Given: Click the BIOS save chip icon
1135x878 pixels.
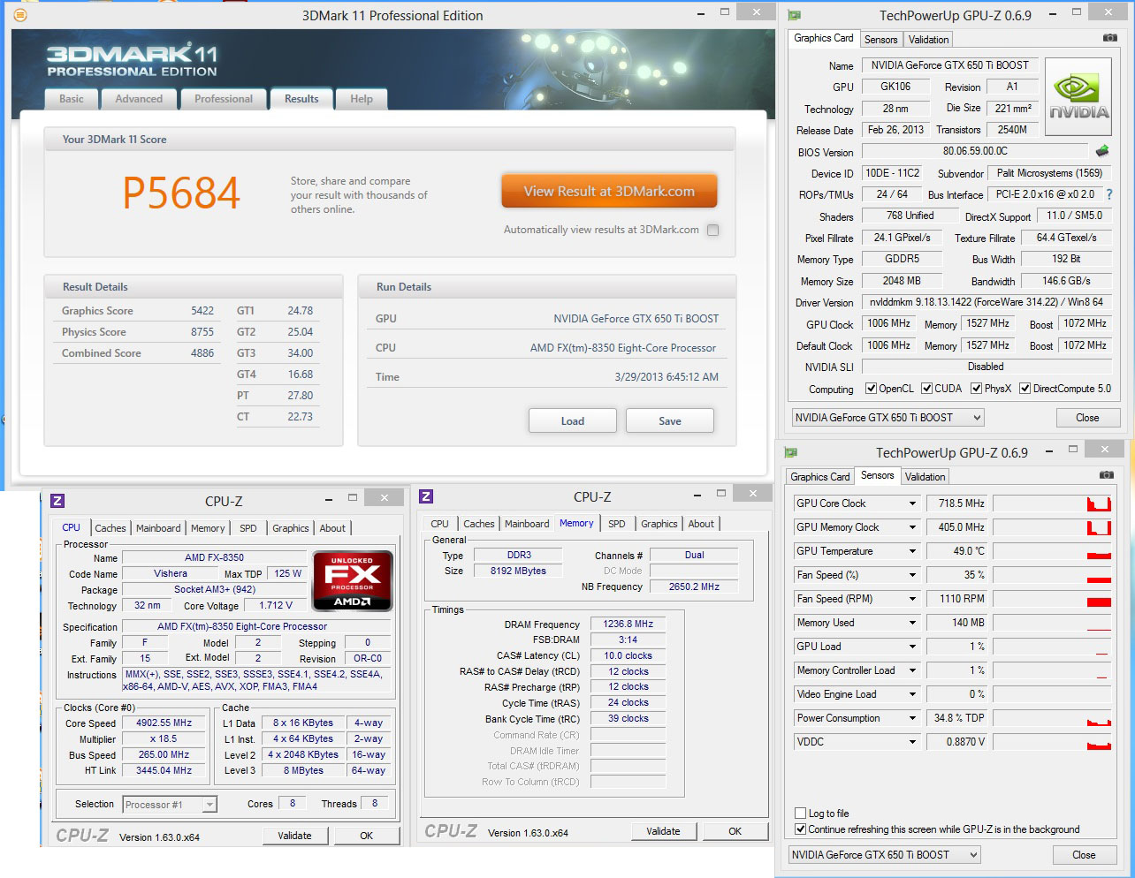Looking at the screenshot, I should (x=1102, y=151).
